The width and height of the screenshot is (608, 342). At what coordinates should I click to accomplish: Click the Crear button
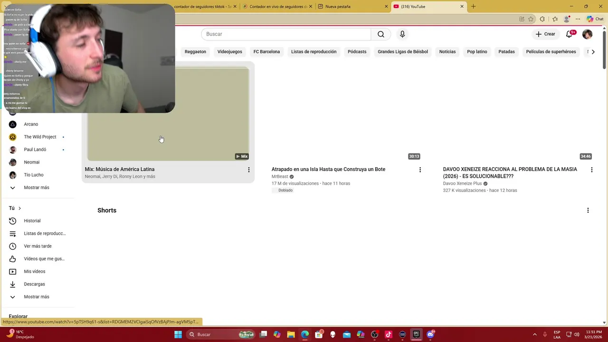(x=545, y=34)
